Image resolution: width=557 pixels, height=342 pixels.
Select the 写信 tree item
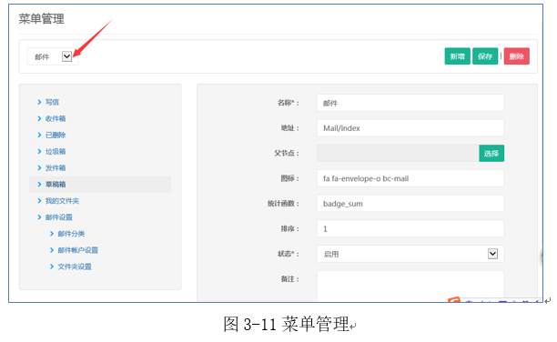(52, 102)
